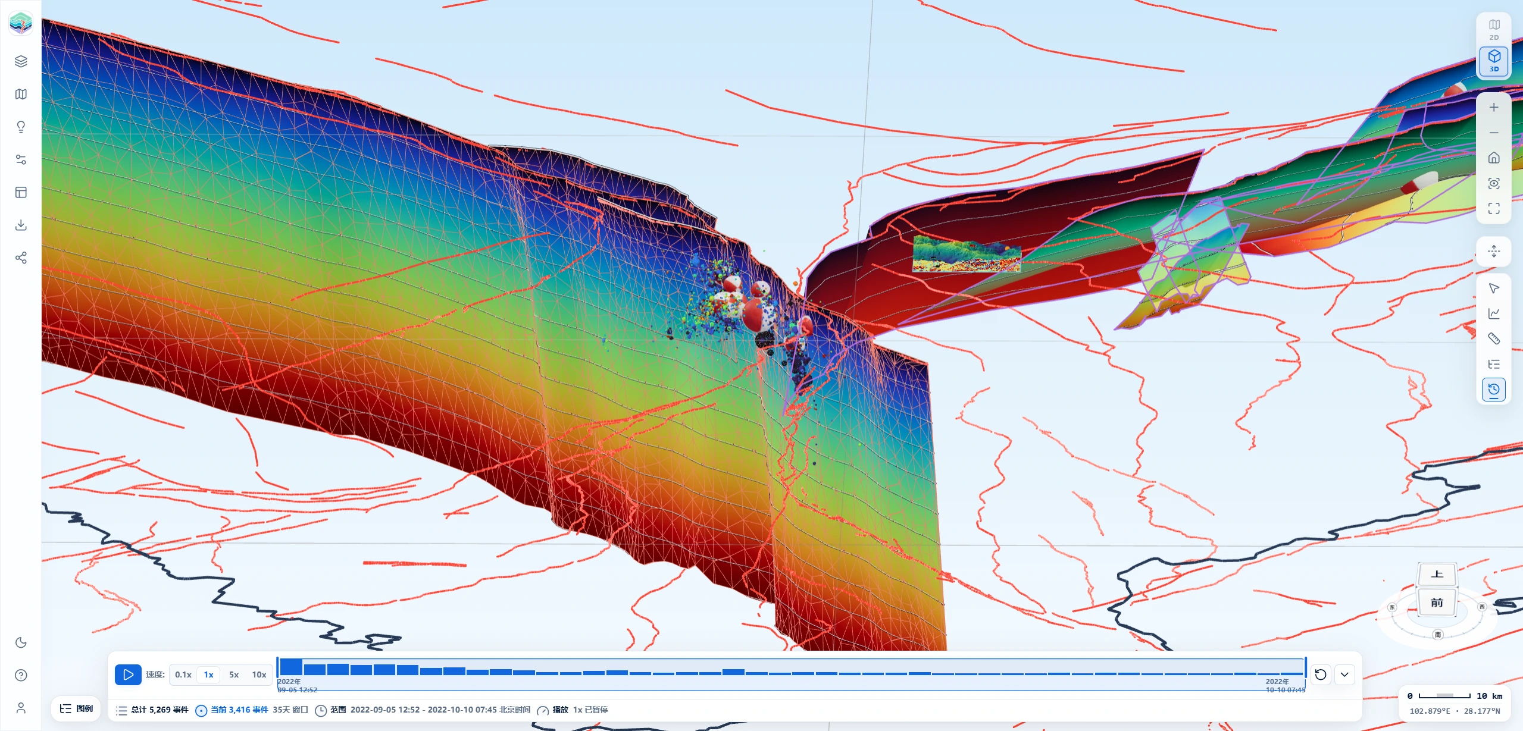Viewport: 1523px width, 731px height.
Task: Reset view with the home icon
Action: pos(1494,158)
